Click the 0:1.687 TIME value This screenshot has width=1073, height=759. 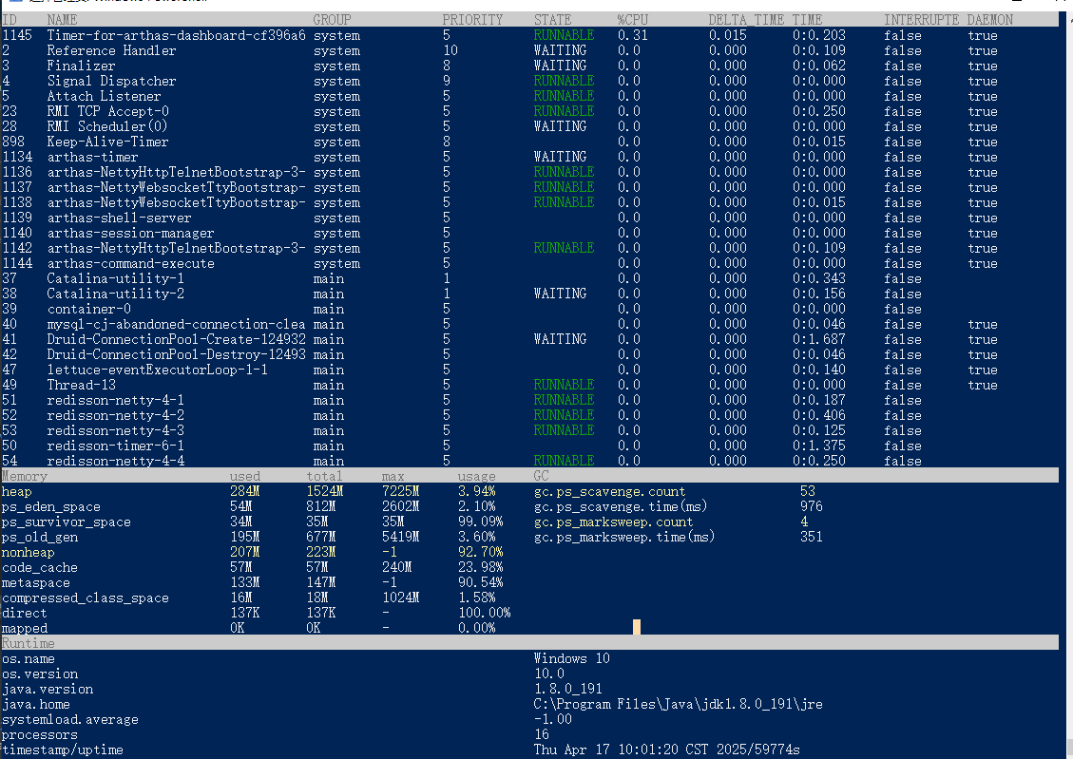(819, 339)
